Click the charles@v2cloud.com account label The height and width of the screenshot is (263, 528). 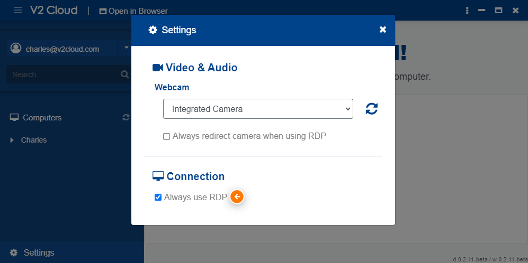62,49
